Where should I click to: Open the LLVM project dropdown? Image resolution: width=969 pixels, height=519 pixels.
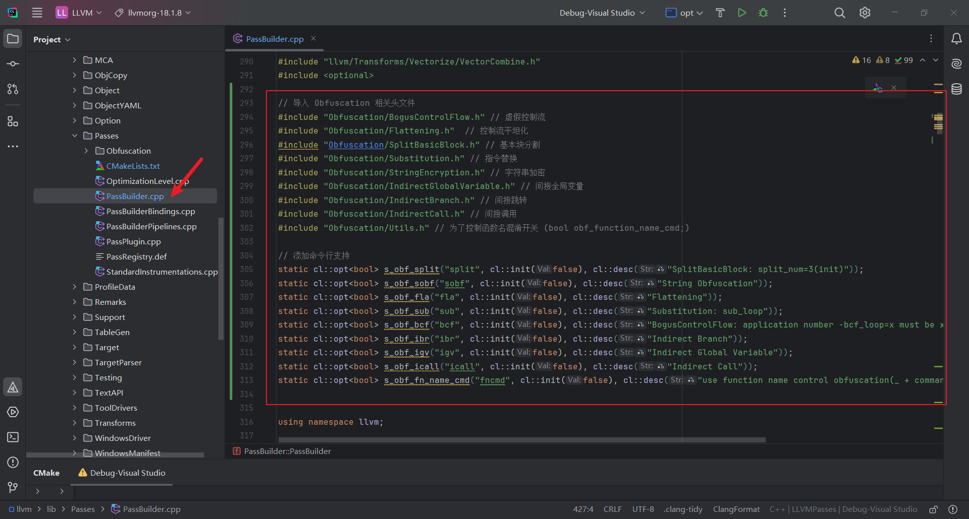(79, 13)
